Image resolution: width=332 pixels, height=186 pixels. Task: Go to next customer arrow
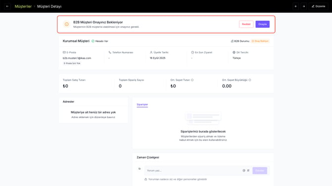click(x=304, y=6)
